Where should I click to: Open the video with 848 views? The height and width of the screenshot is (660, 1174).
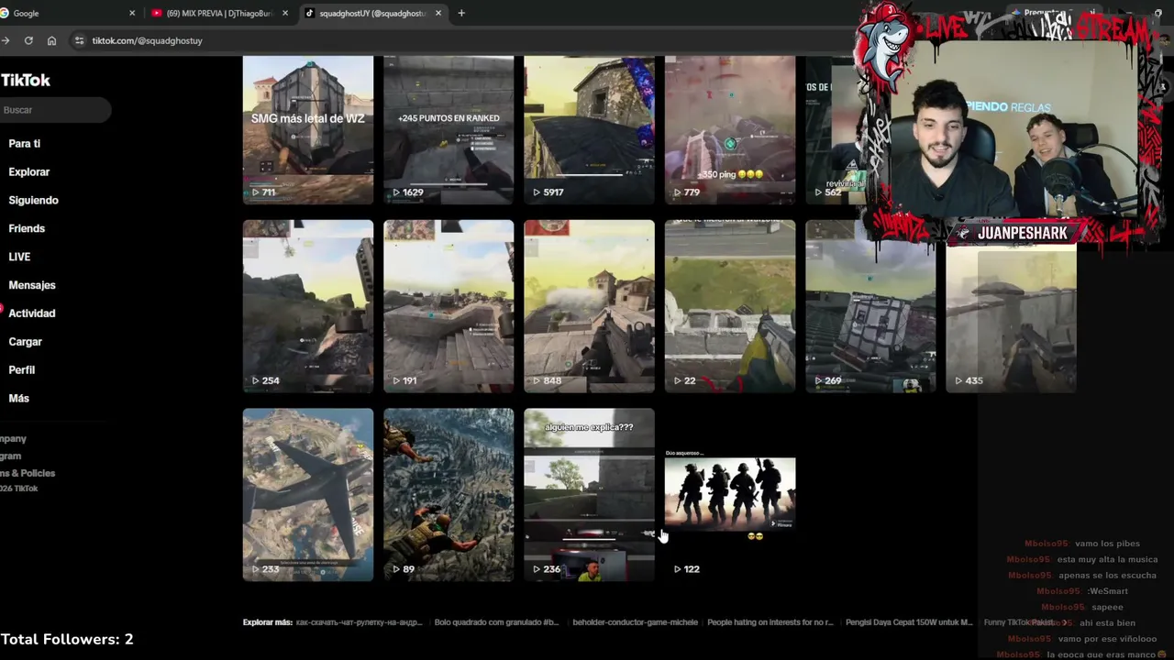(589, 306)
